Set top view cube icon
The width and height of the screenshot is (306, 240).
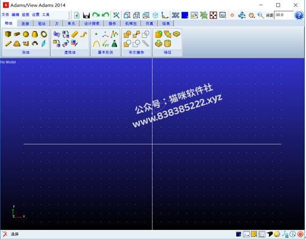pos(146,15)
